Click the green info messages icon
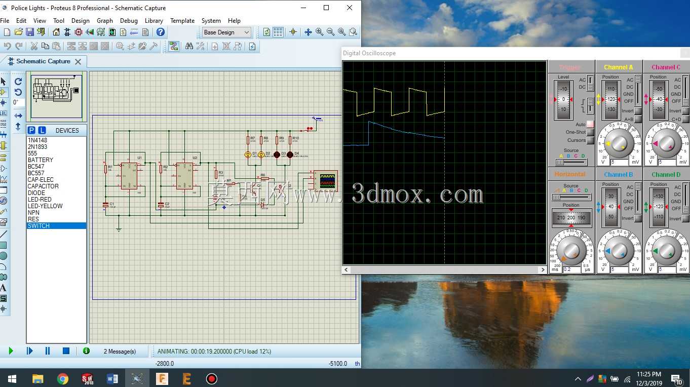 (x=86, y=351)
